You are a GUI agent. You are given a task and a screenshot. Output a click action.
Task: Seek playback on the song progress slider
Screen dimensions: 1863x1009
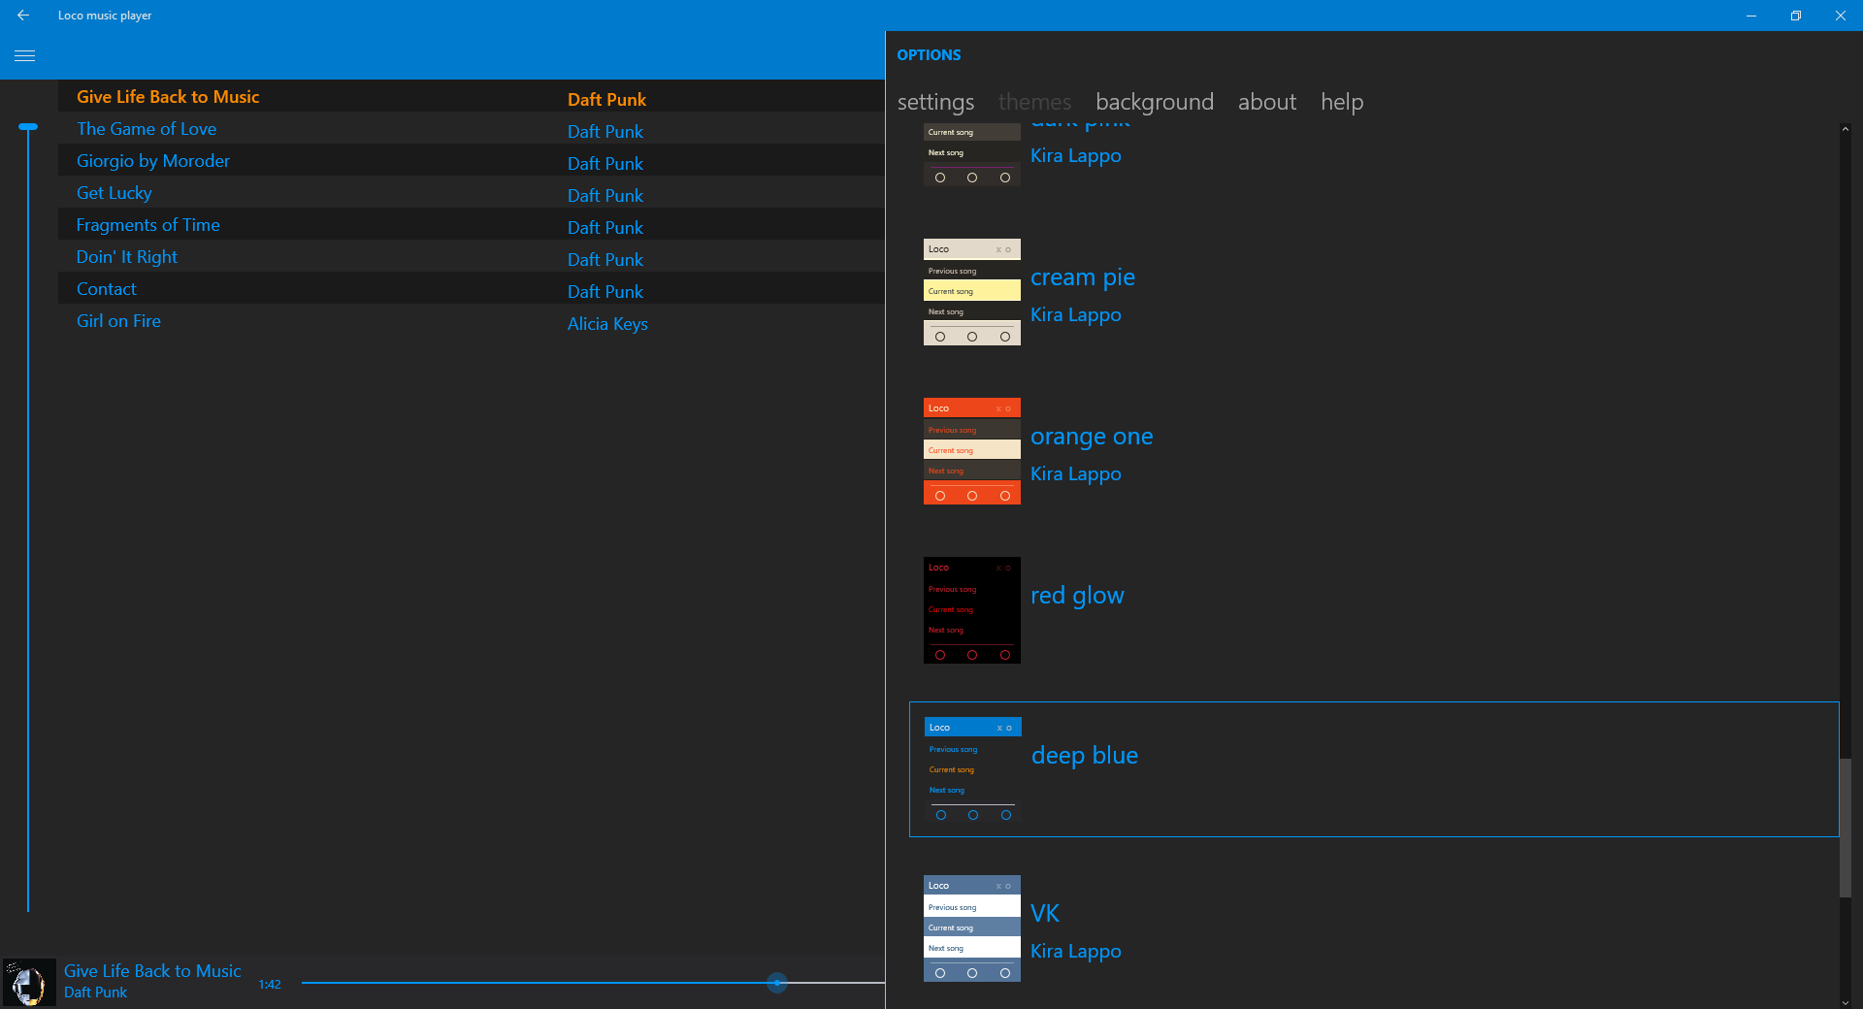coord(776,983)
